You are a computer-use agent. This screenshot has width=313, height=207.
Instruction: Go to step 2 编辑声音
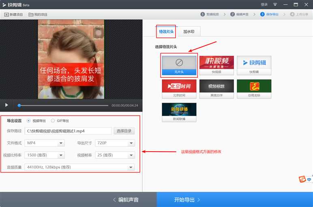239,14
